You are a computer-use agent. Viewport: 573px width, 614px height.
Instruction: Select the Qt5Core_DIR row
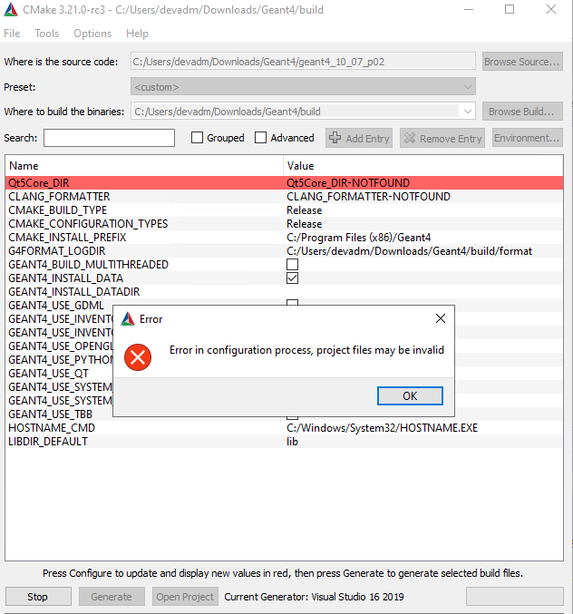[284, 183]
